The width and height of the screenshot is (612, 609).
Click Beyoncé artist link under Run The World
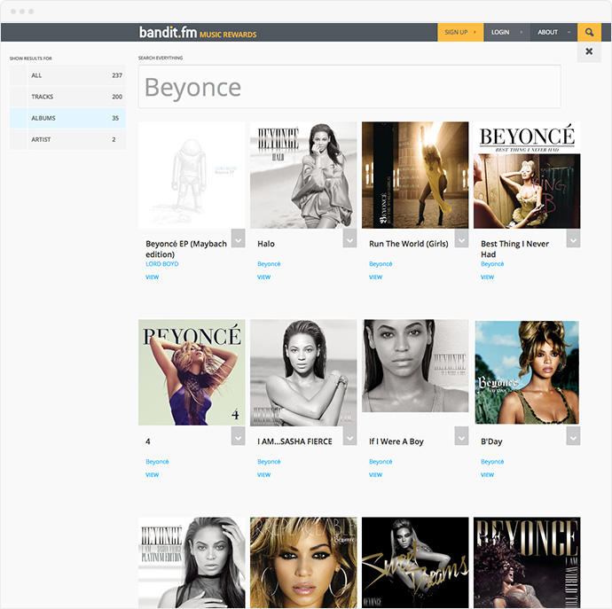coord(381,264)
